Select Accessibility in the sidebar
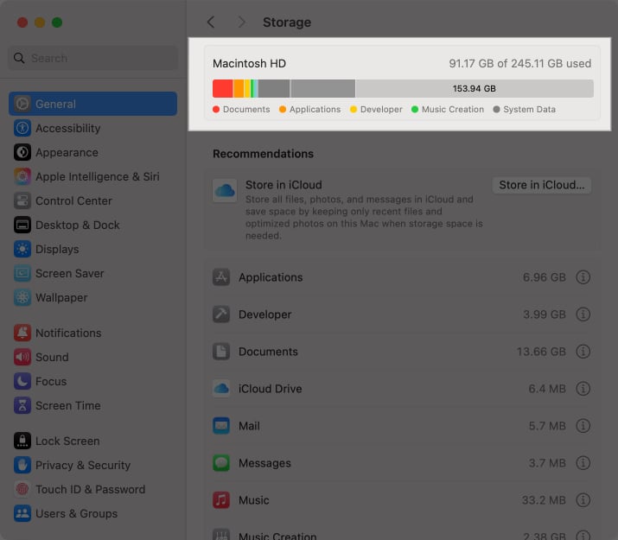 point(67,128)
